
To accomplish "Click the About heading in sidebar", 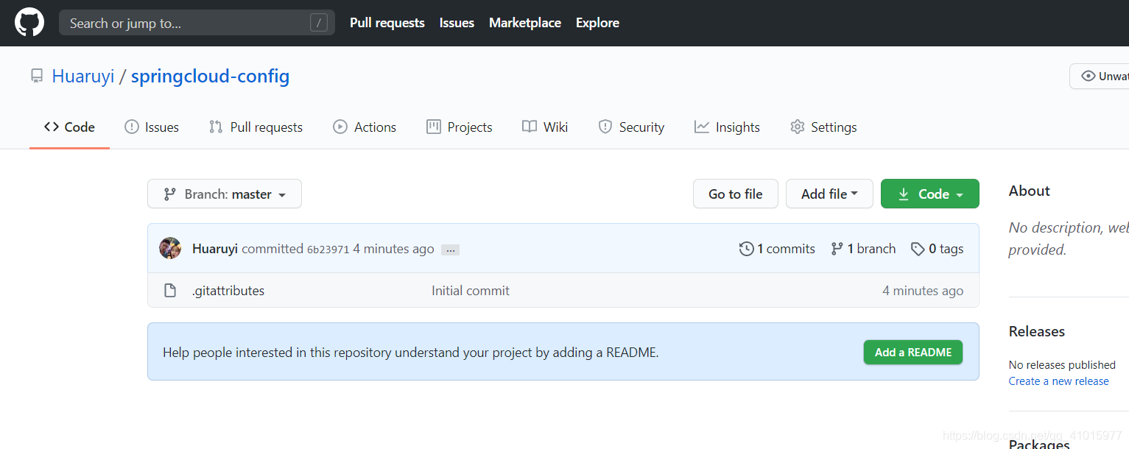I will coord(1029,191).
